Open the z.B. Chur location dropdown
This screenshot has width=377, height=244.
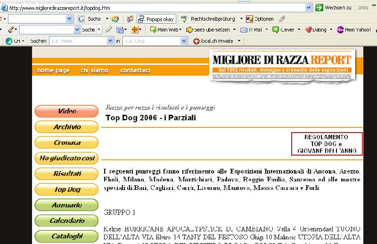(x=184, y=41)
